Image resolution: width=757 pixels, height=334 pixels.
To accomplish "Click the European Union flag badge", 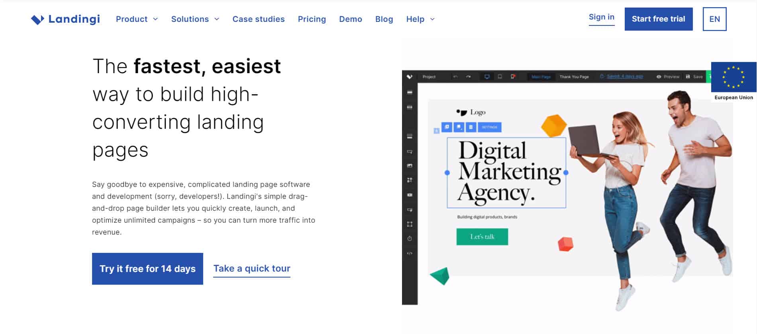I will point(733,78).
